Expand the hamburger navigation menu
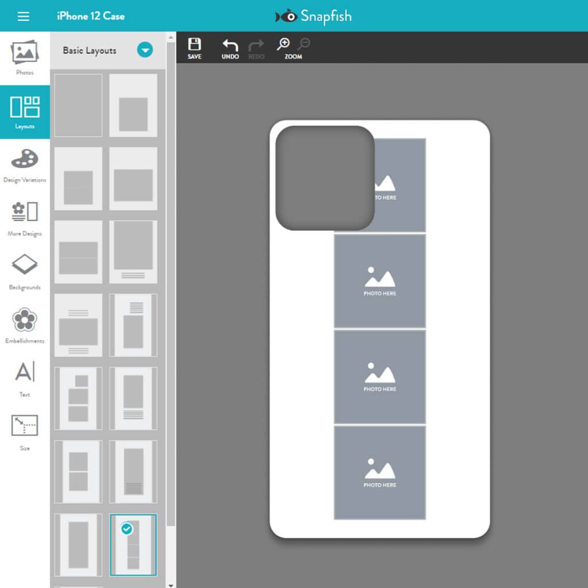The height and width of the screenshot is (588, 588). (x=23, y=16)
